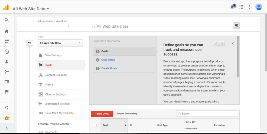Open the search icon in left sidebar

[x=7, y=20]
